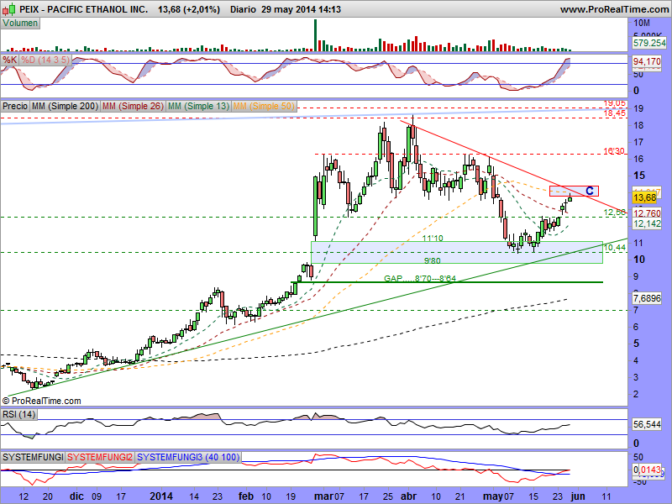Click the 0,0143 SYSTEMFUNGI value
The height and width of the screenshot is (504, 672).
(x=647, y=470)
